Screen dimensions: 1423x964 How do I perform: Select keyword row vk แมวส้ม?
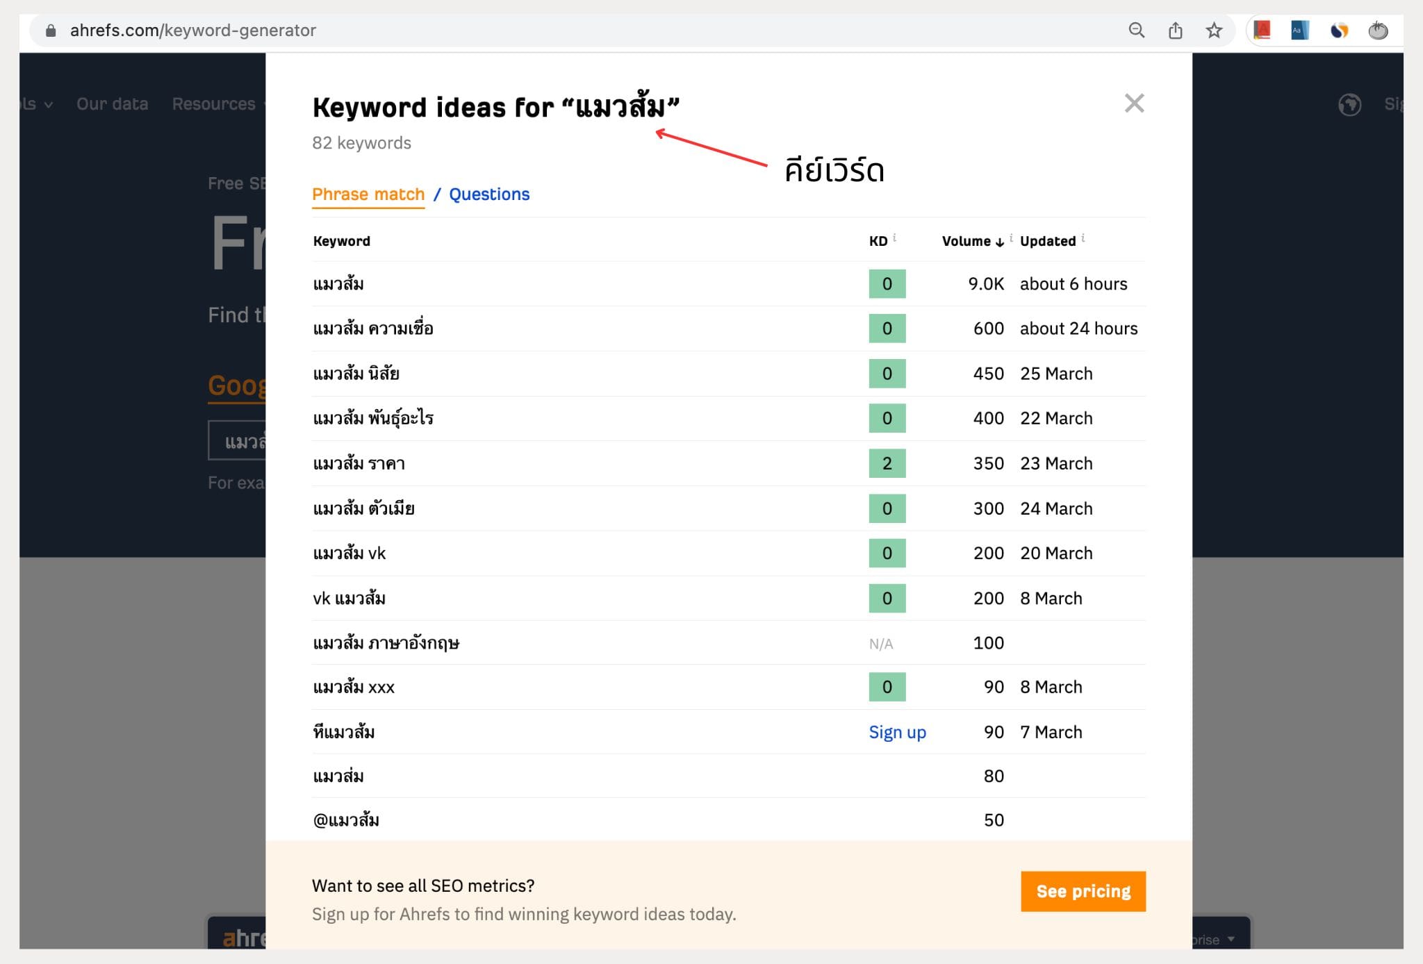(729, 598)
